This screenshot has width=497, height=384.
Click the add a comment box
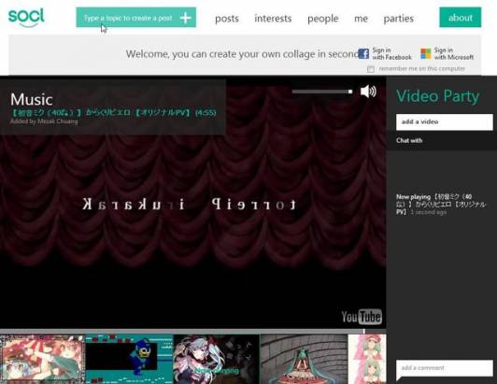(445, 368)
